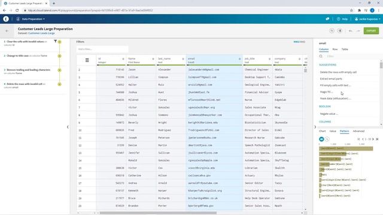
Task: Open the last_name column menu
Action: pos(183,59)
